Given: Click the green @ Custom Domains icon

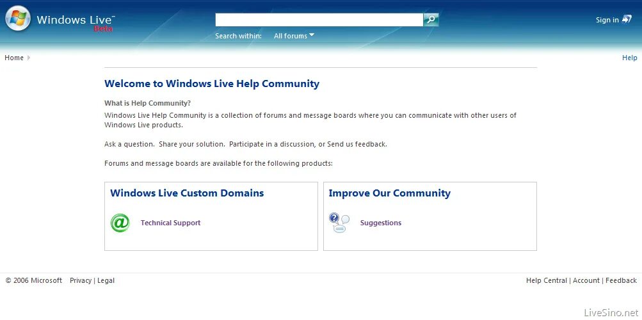Looking at the screenshot, I should (x=120, y=223).
